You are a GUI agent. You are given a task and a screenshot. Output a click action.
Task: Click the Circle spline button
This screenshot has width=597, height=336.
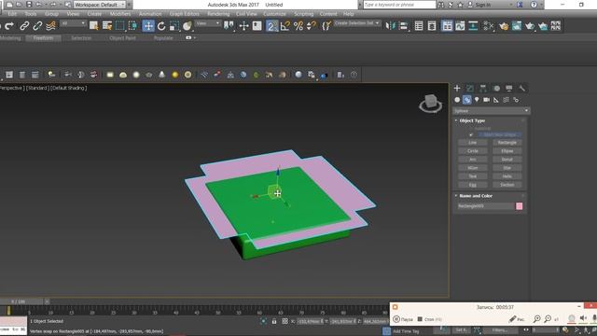pos(473,151)
